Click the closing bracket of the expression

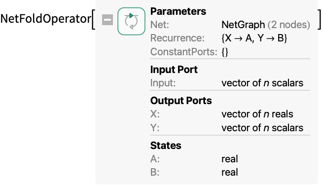click(319, 20)
